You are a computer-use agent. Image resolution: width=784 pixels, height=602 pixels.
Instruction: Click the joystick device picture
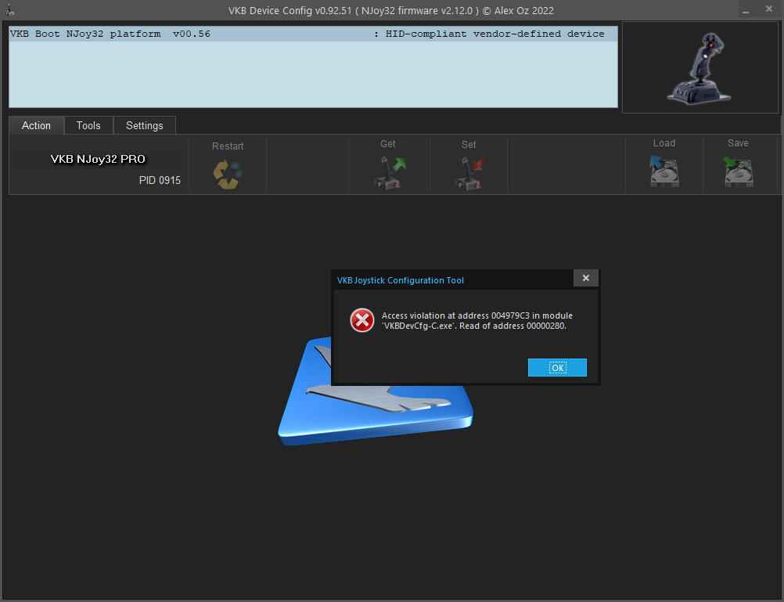click(x=699, y=68)
